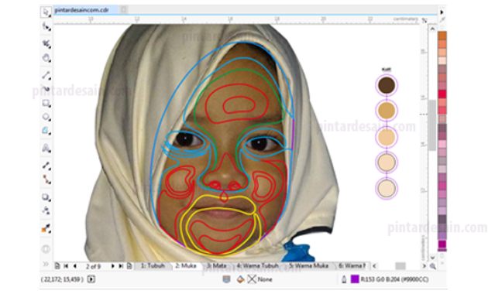Viewport: 488px width, 294px height.
Task: Click new document tab button beside file tab
Action: tap(124, 10)
